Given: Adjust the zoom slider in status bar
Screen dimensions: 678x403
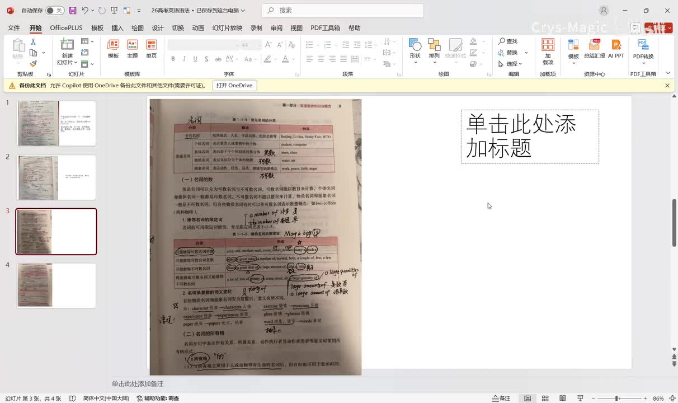Looking at the screenshot, I should tap(616, 399).
